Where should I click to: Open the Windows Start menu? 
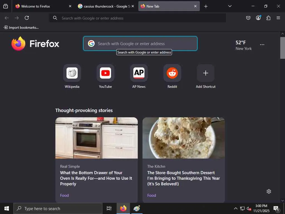tap(7, 208)
